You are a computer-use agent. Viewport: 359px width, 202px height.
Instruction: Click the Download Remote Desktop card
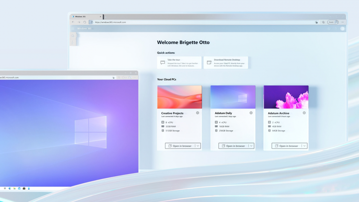(226, 63)
